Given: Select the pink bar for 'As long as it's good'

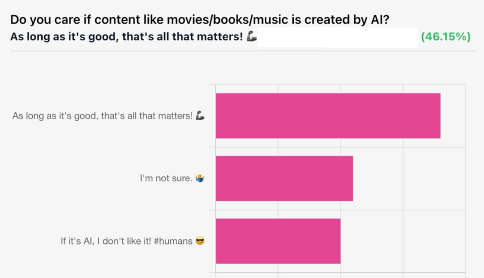Looking at the screenshot, I should [328, 116].
